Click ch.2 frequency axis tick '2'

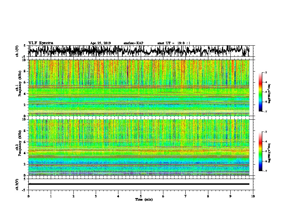click(25, 164)
